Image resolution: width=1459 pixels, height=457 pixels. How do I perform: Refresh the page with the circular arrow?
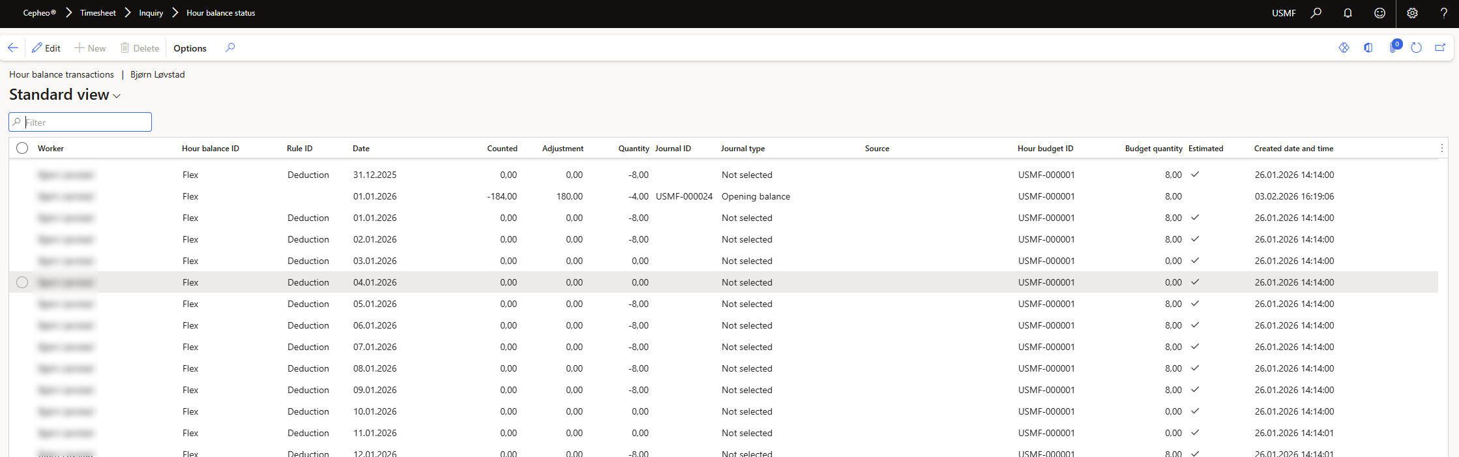tap(1416, 48)
